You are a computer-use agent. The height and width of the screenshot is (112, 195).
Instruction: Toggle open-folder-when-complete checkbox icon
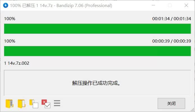click(x=34, y=104)
